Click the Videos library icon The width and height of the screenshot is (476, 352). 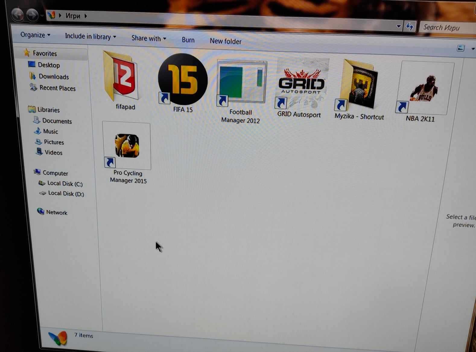pos(39,152)
